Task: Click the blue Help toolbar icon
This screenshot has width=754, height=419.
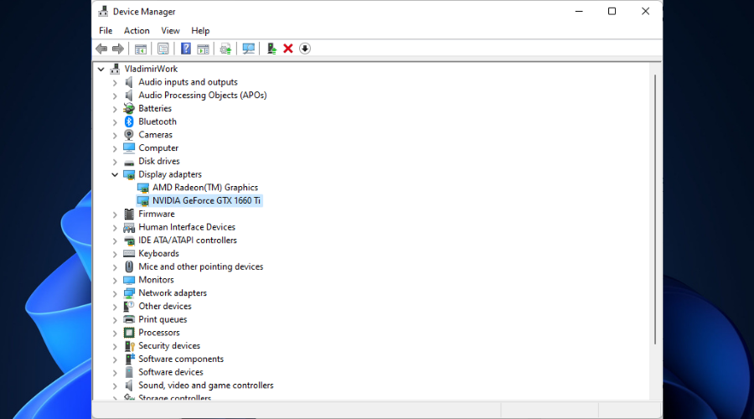Action: click(186, 49)
